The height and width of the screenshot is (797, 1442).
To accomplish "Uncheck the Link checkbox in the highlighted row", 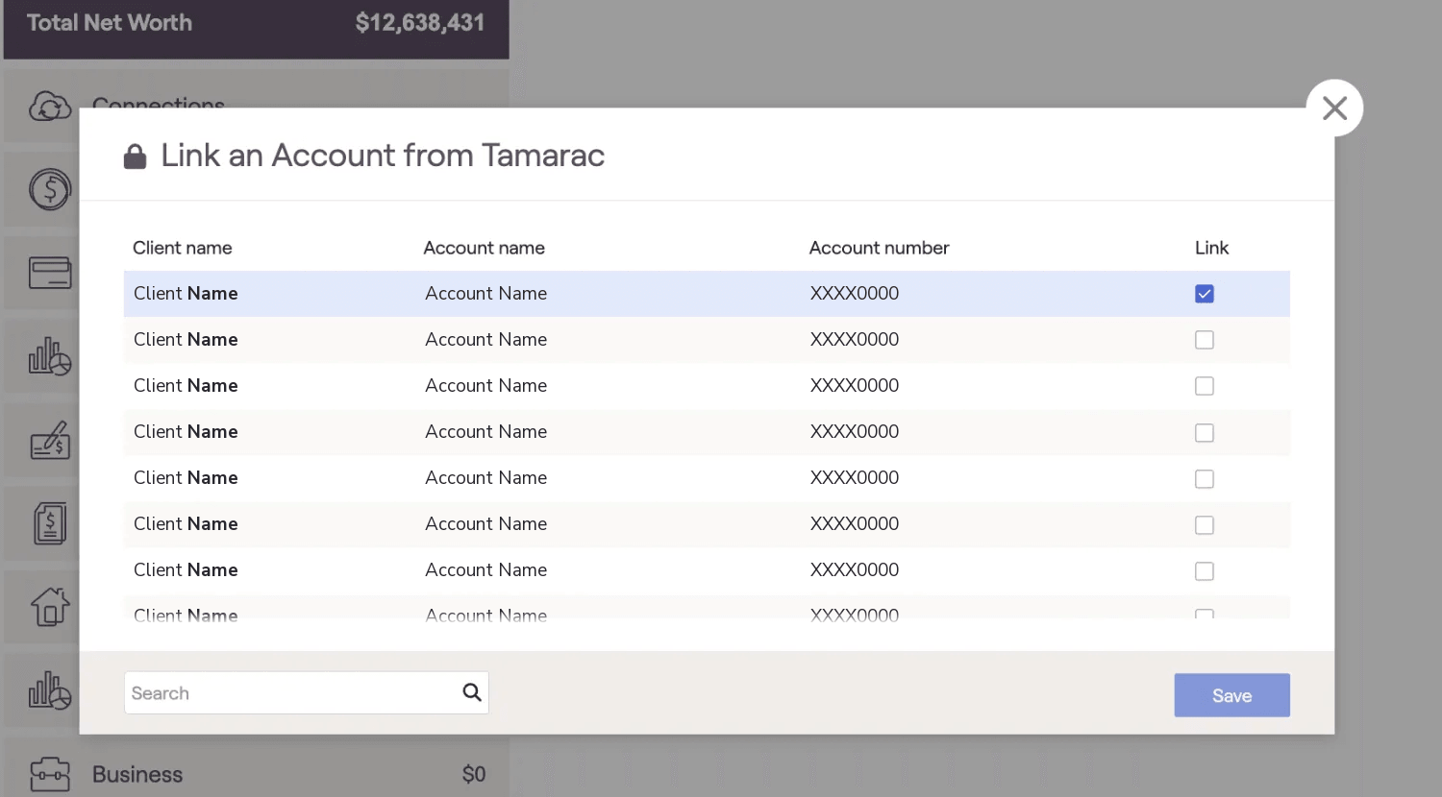I will [x=1205, y=294].
